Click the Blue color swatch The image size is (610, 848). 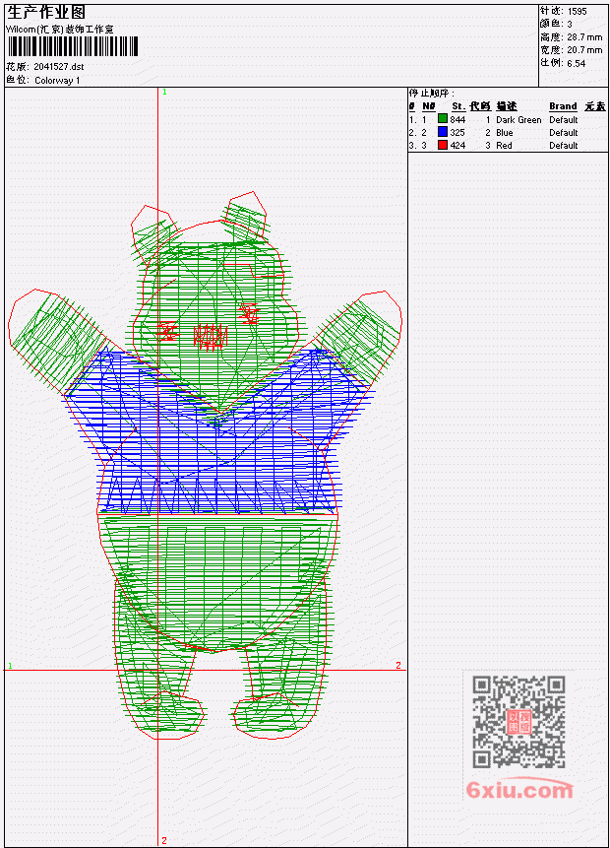[x=443, y=132]
